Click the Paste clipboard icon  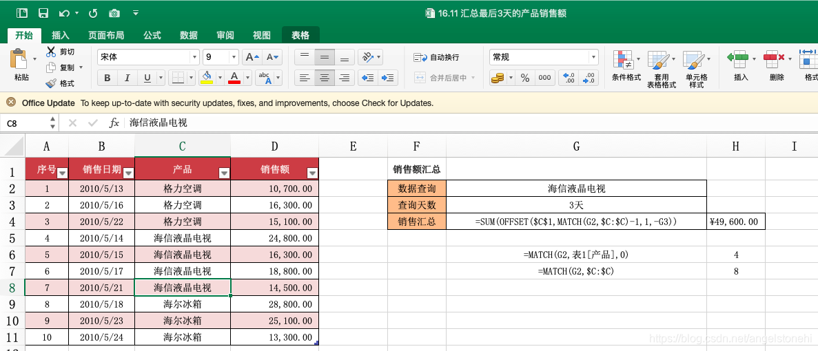tap(18, 59)
